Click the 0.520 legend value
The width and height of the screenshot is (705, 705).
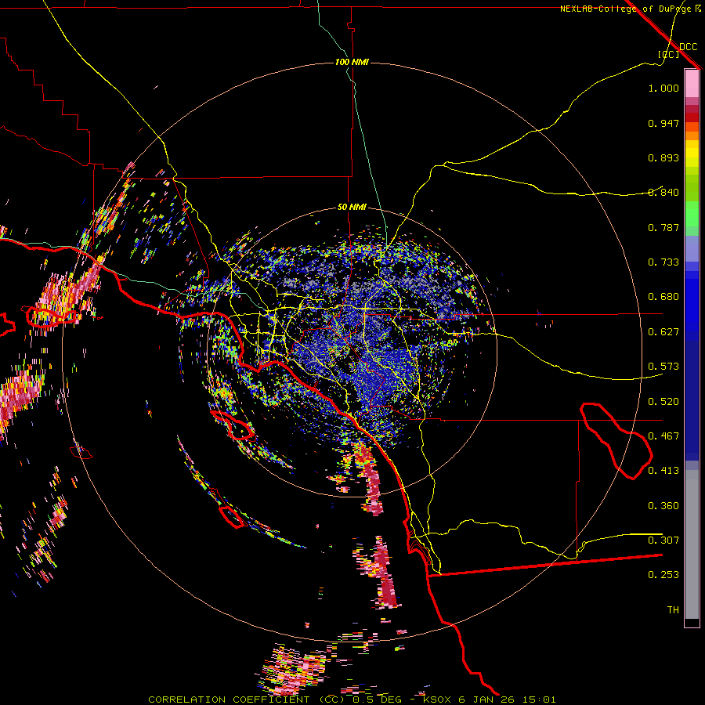pos(663,402)
